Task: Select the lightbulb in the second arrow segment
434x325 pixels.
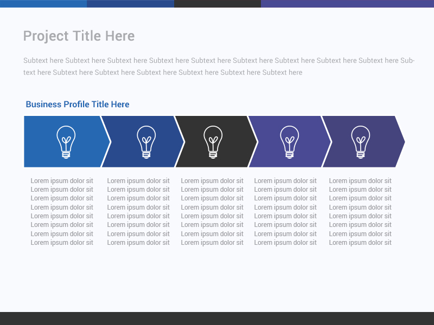Action: coord(146,141)
